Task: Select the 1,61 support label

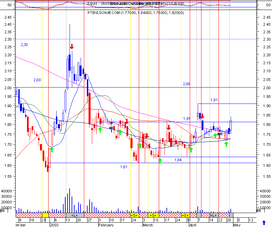Action: point(124,167)
